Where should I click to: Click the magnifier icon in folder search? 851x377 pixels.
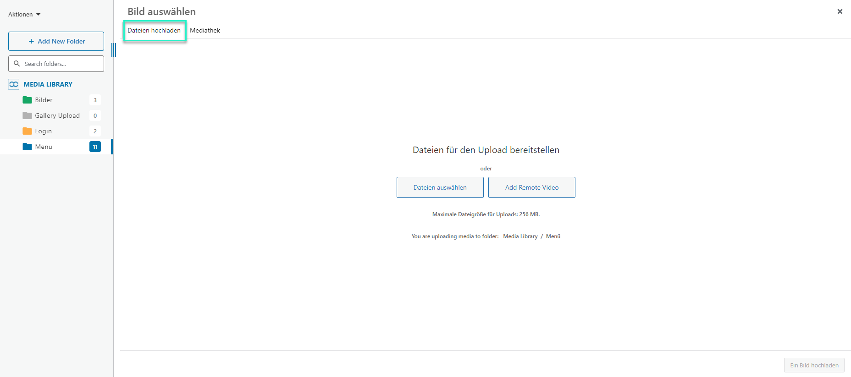pos(17,64)
